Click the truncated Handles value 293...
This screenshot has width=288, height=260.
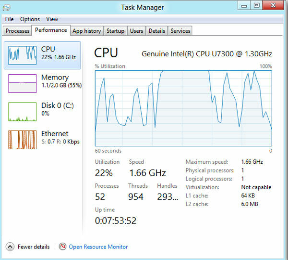(168, 197)
